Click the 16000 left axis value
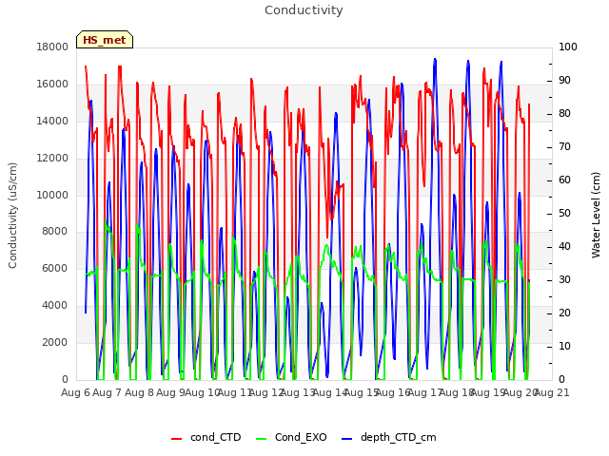The width and height of the screenshot is (609, 456). (x=52, y=85)
